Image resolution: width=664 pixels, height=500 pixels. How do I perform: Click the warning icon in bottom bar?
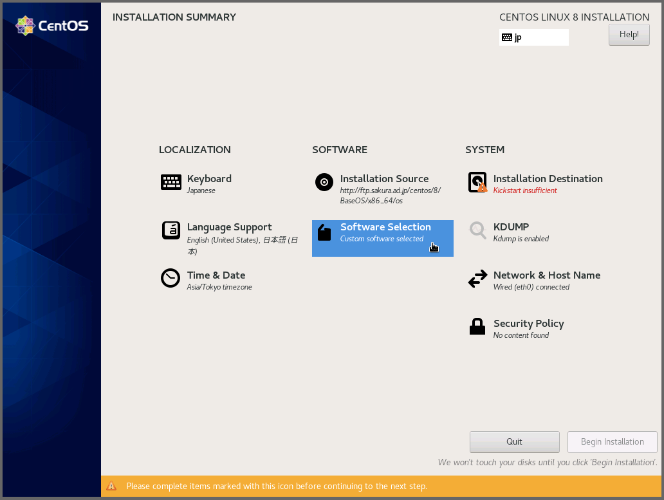[111, 486]
